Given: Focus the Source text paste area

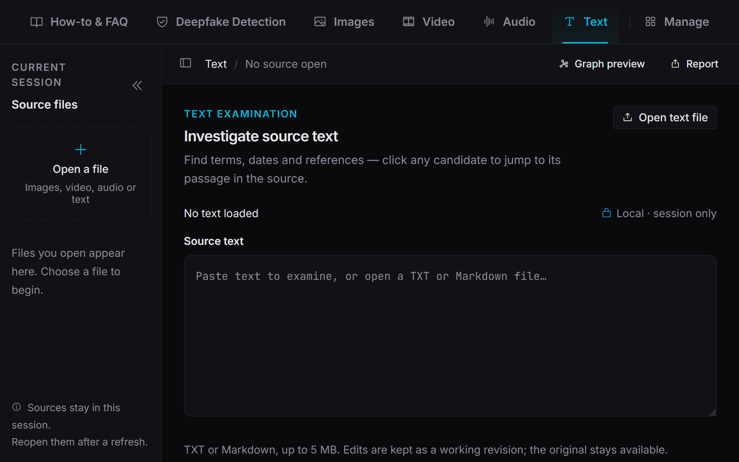Looking at the screenshot, I should 450,335.
